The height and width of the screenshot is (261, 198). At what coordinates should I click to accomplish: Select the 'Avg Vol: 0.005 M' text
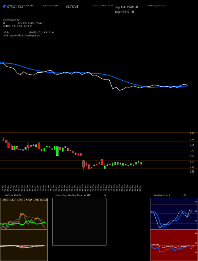click(126, 7)
